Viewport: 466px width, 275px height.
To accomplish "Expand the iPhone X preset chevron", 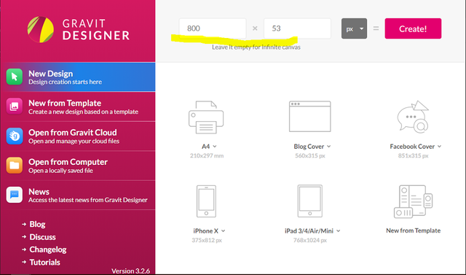I will 224,231.
